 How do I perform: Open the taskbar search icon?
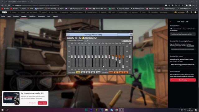7,110
